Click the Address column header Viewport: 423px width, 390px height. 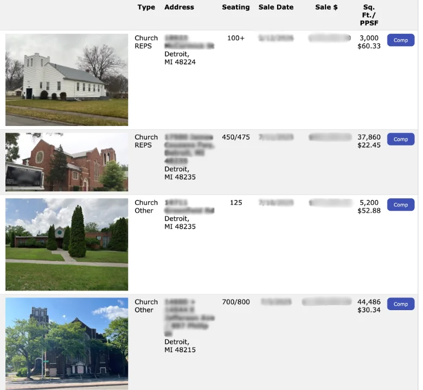[x=179, y=7]
